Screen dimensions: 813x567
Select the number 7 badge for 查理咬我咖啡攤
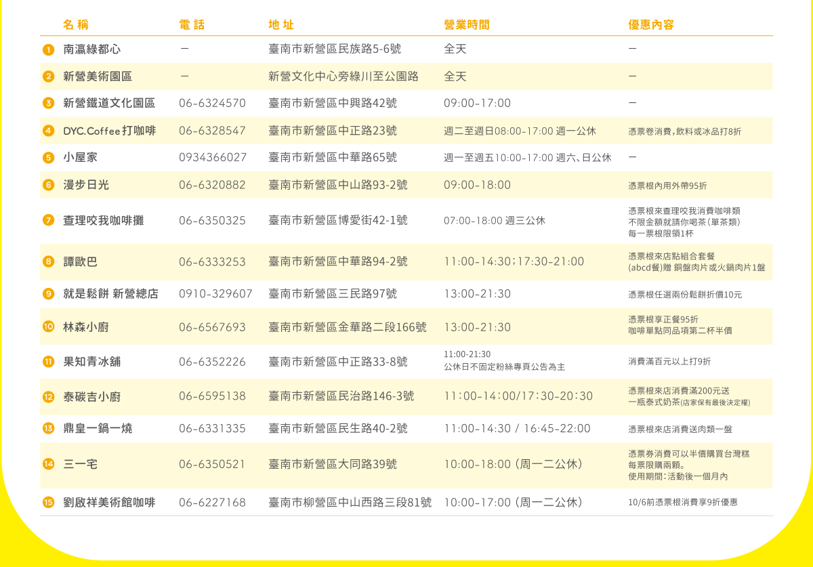point(48,220)
